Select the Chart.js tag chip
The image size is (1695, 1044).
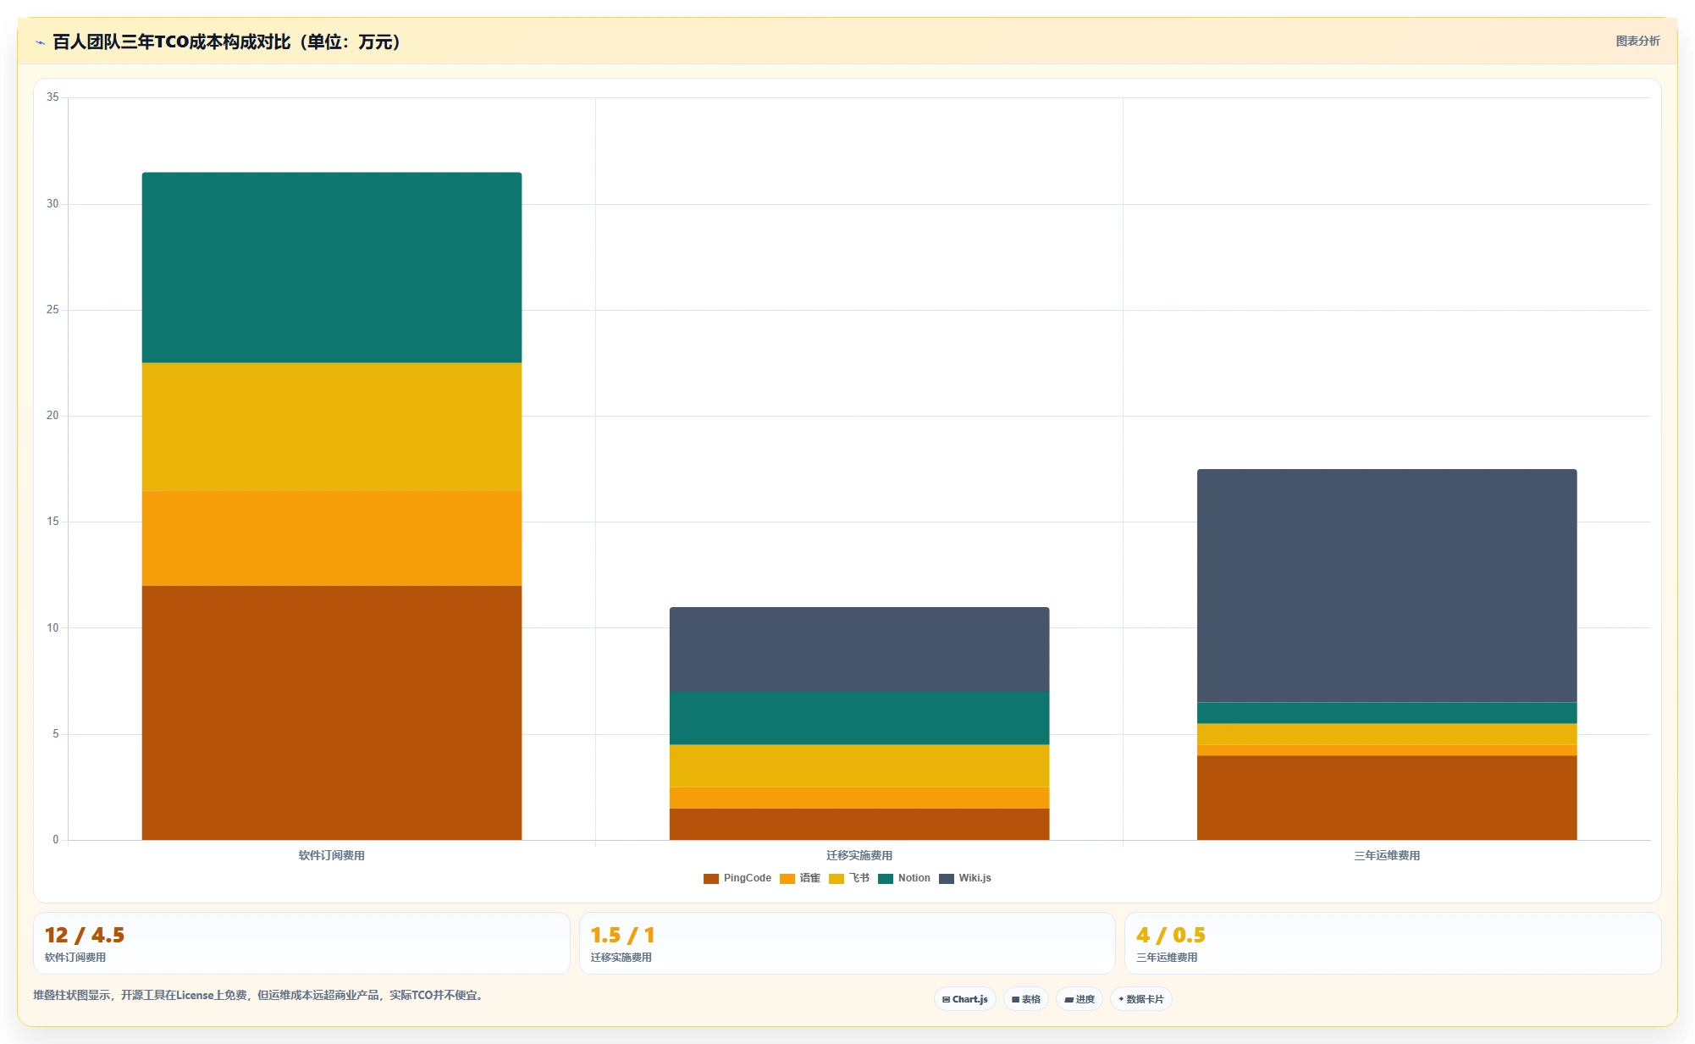point(965,999)
